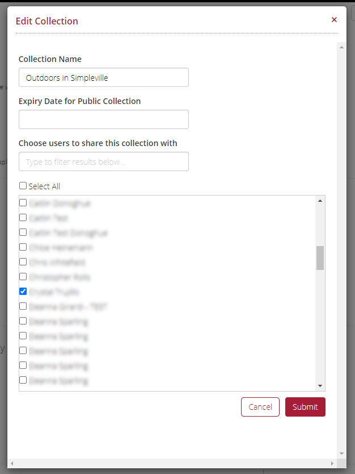Click the dialog's vertical scroll up arrow
Screen dimensions: 355x474
(x=341, y=47)
